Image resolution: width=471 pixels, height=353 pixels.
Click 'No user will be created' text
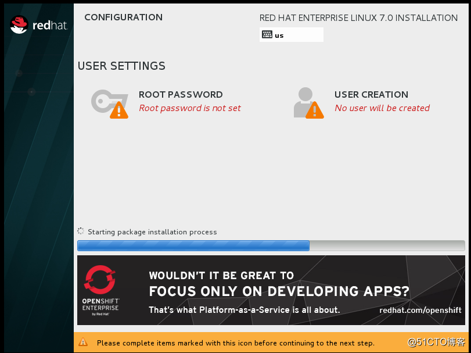click(382, 108)
